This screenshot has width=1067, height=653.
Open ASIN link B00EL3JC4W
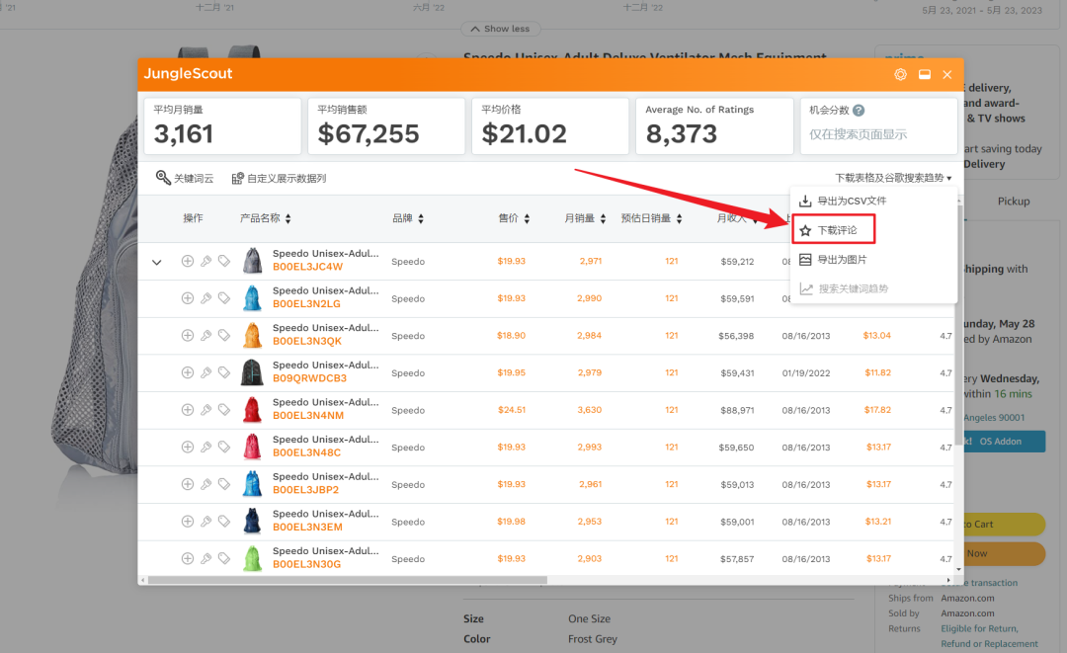307,267
